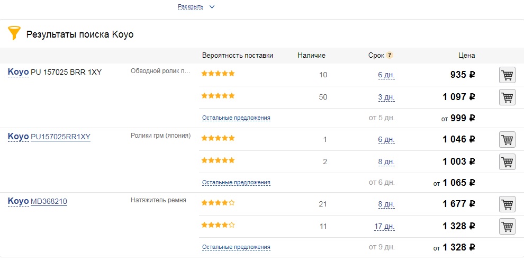524x260 pixels.
Task: Open the MD368210 part number link
Action: (49, 201)
